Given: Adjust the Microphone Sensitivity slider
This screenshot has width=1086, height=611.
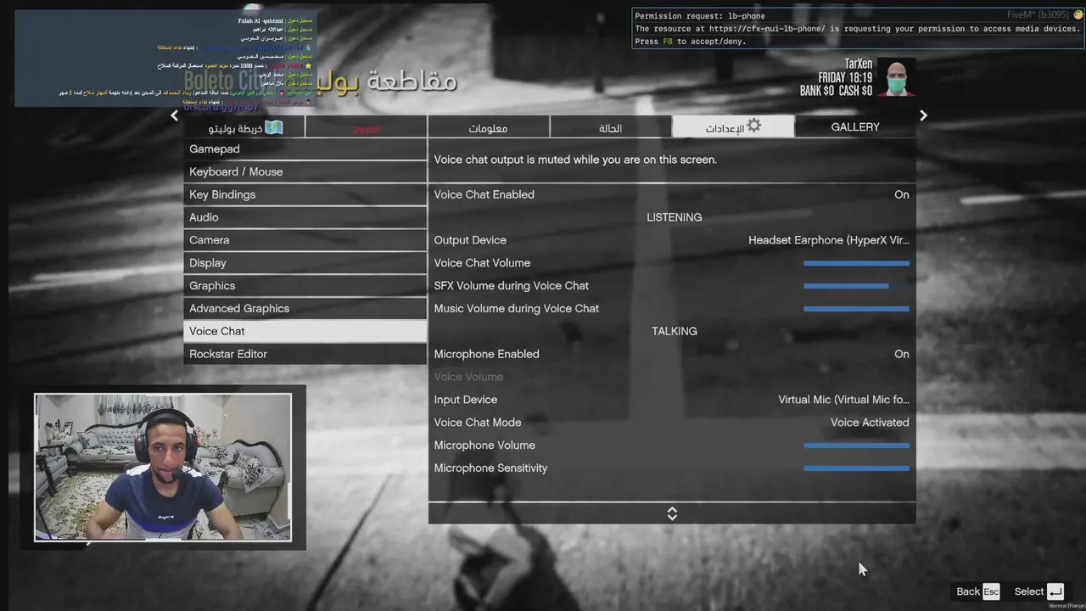Looking at the screenshot, I should point(856,468).
